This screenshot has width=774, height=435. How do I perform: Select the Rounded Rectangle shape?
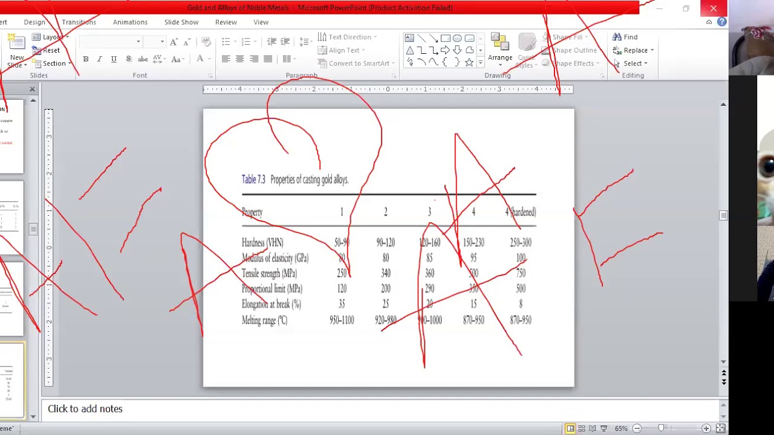click(470, 38)
